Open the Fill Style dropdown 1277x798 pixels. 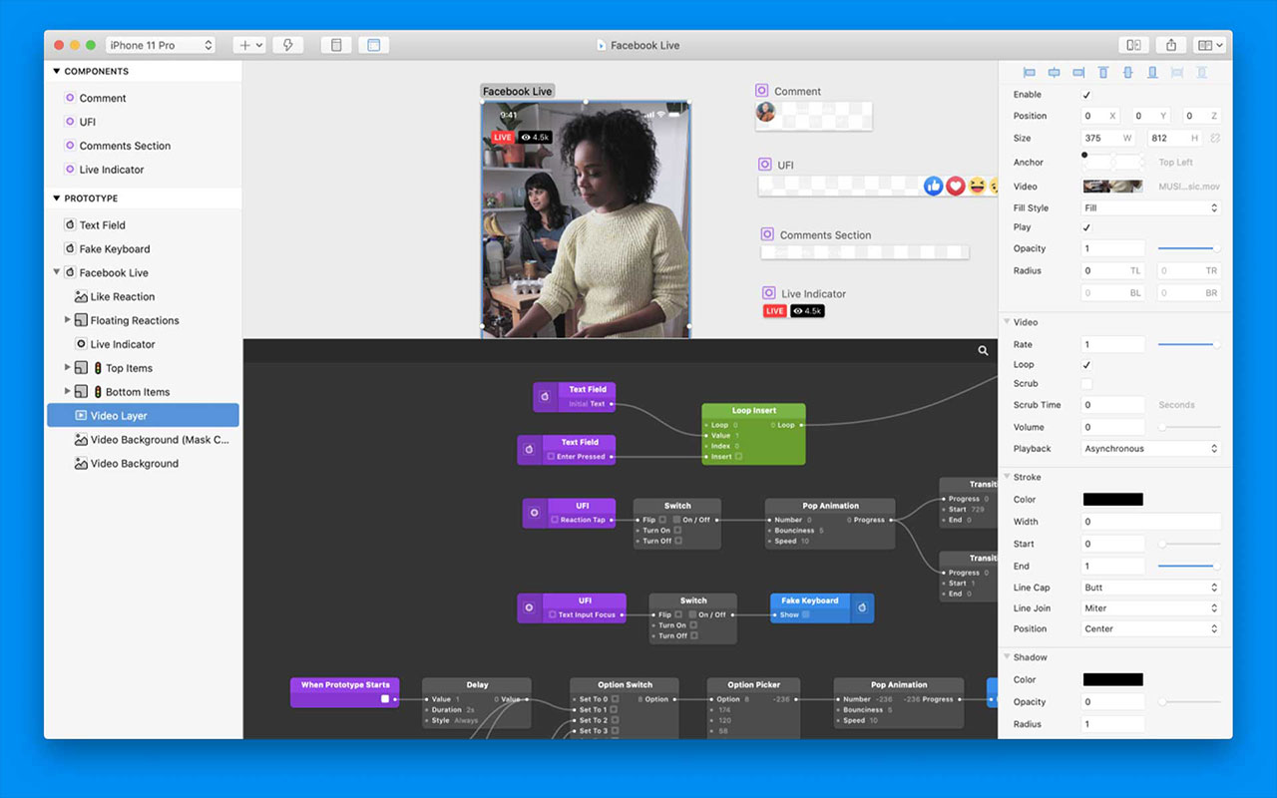coord(1149,207)
